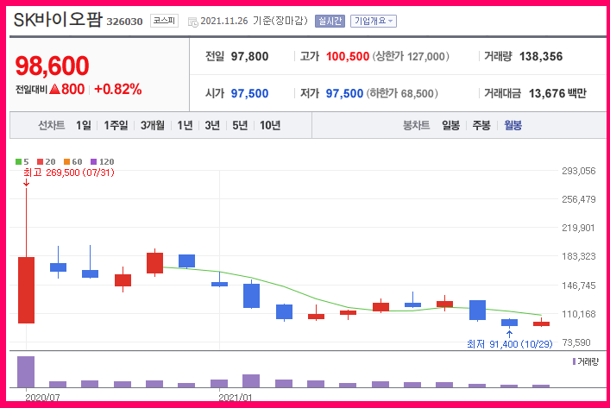Click the 시가 value 97,500
610x408 pixels.
(x=249, y=93)
